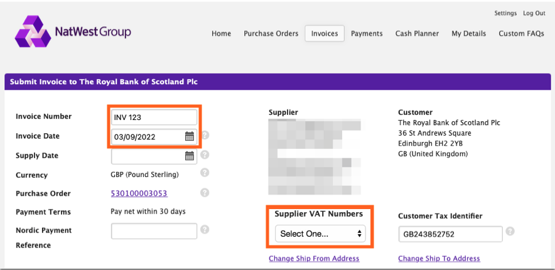Click the 'Customer' heading
Viewport: 555px width, 270px height.
point(415,112)
